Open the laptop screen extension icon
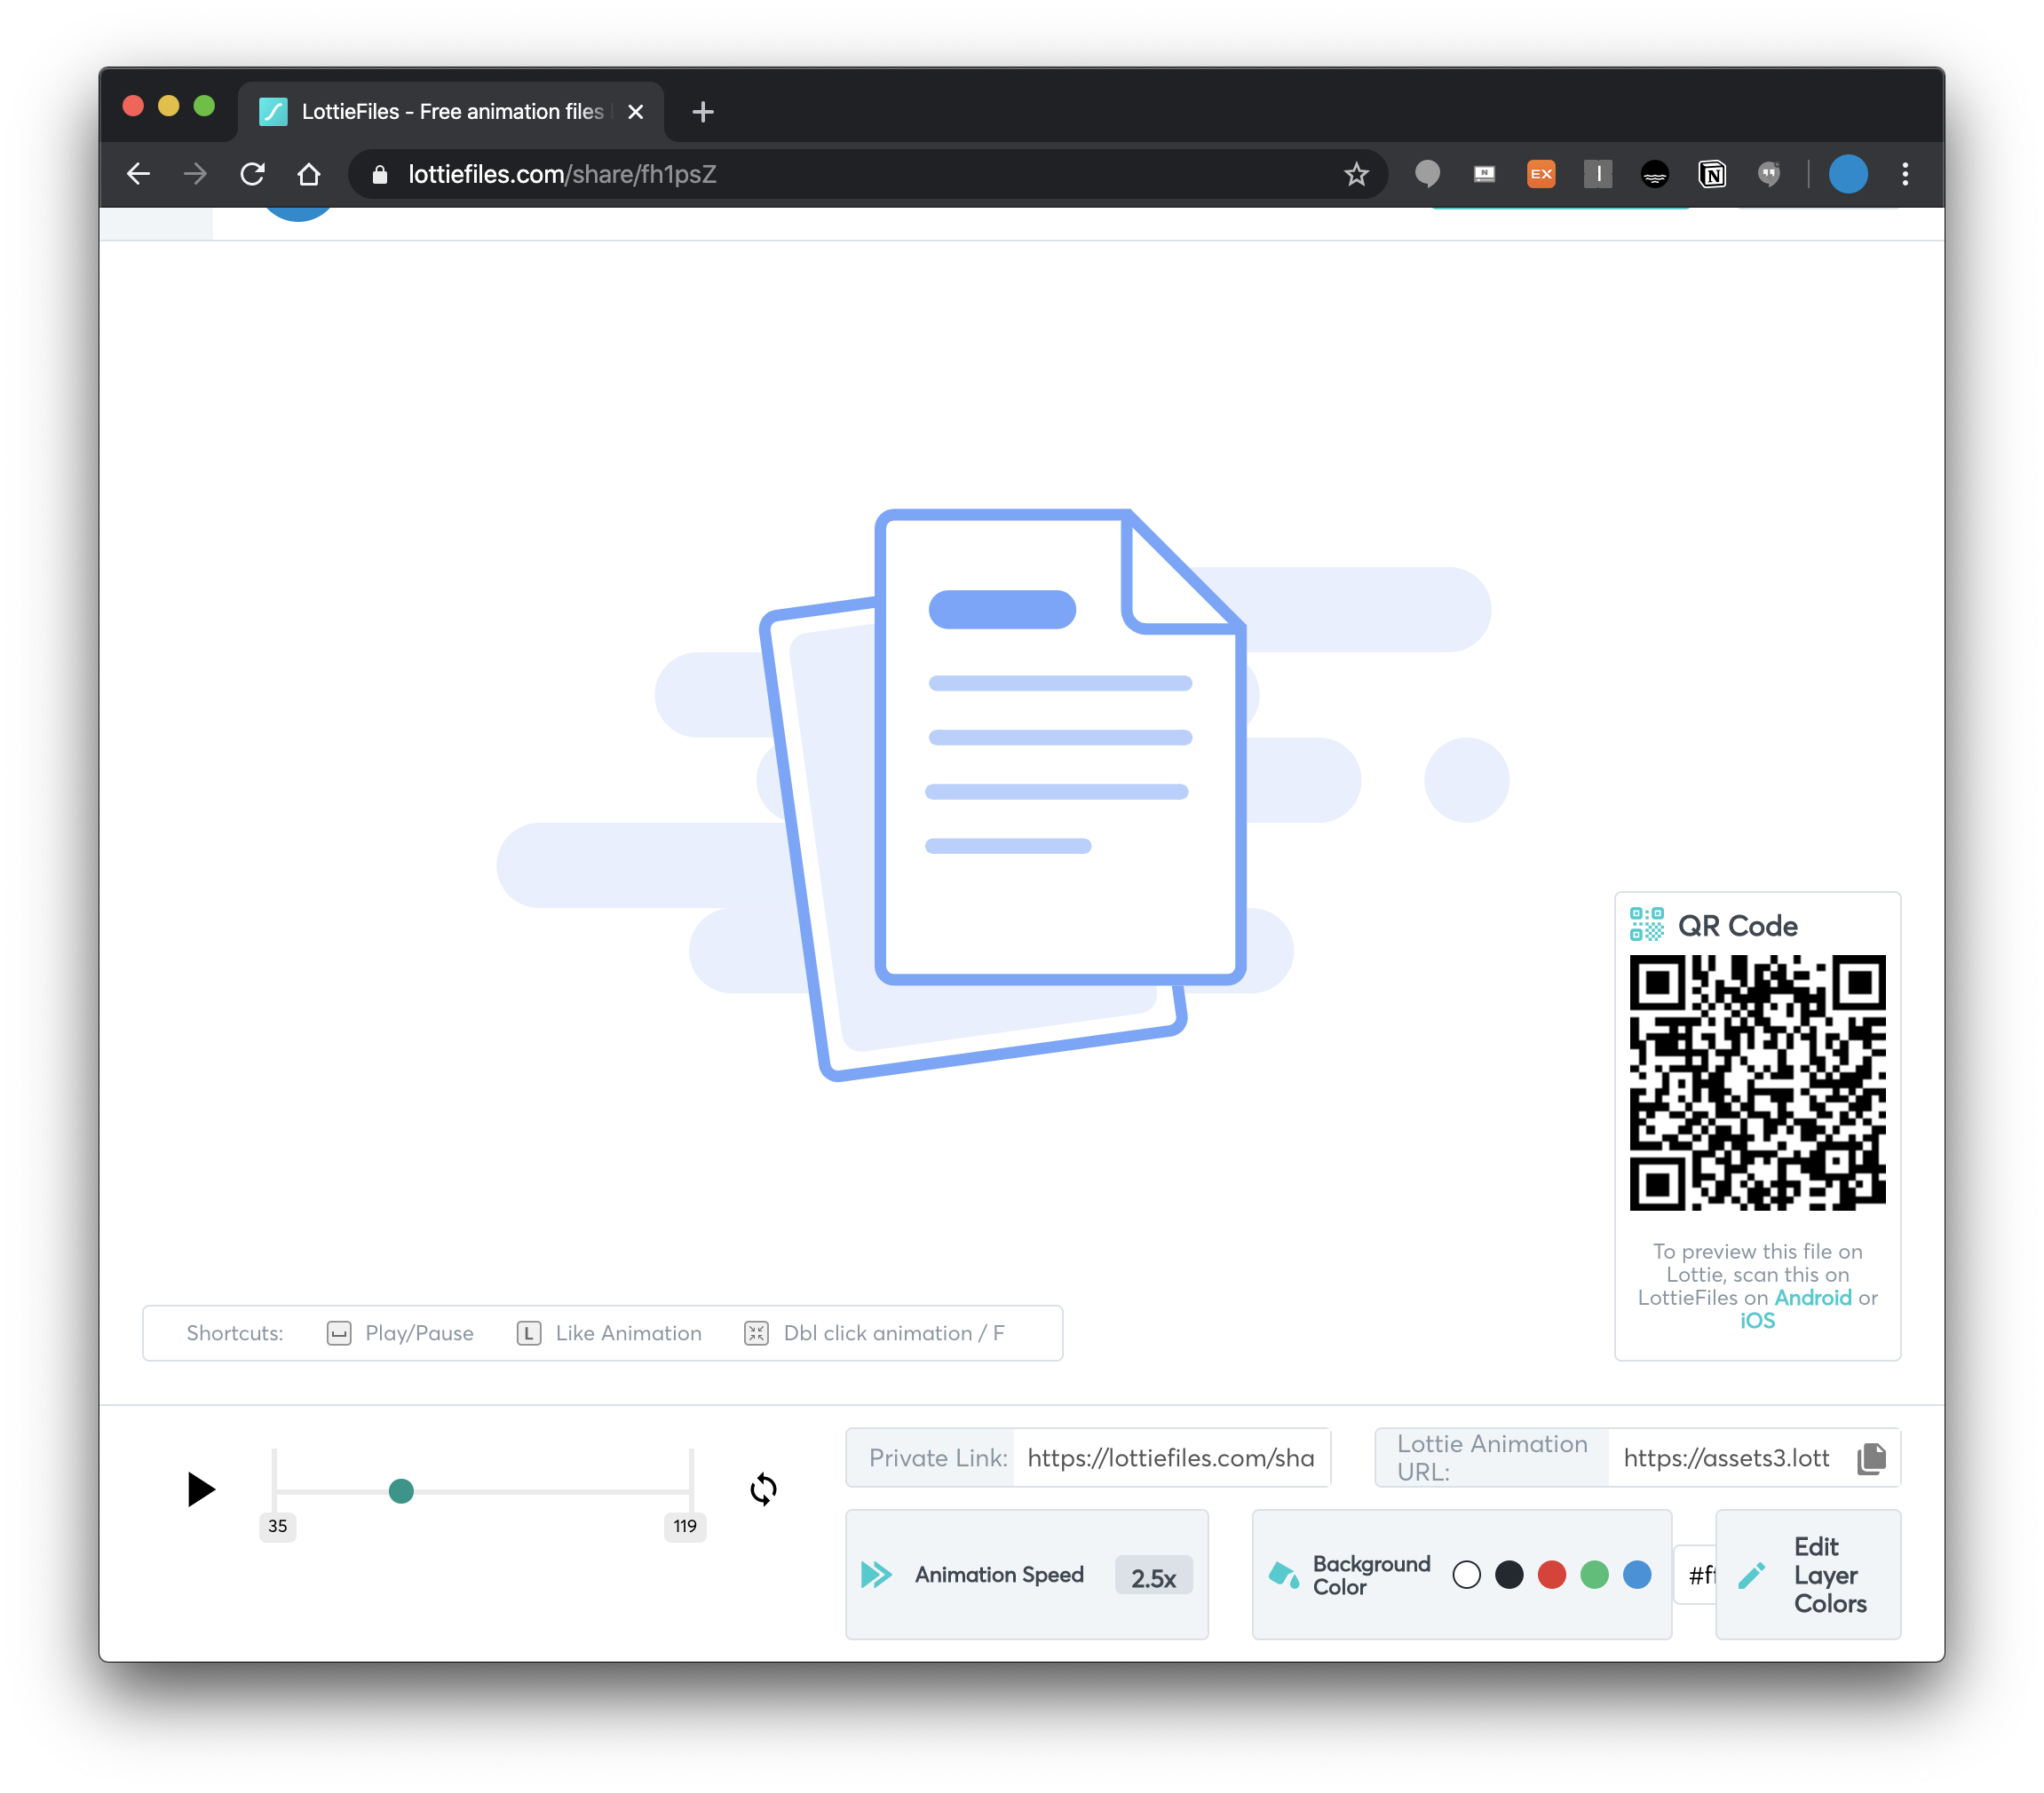This screenshot has width=2044, height=1793. (1484, 174)
